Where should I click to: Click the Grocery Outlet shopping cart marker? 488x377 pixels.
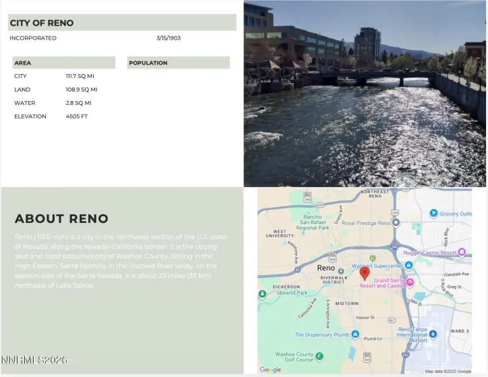[433, 213]
